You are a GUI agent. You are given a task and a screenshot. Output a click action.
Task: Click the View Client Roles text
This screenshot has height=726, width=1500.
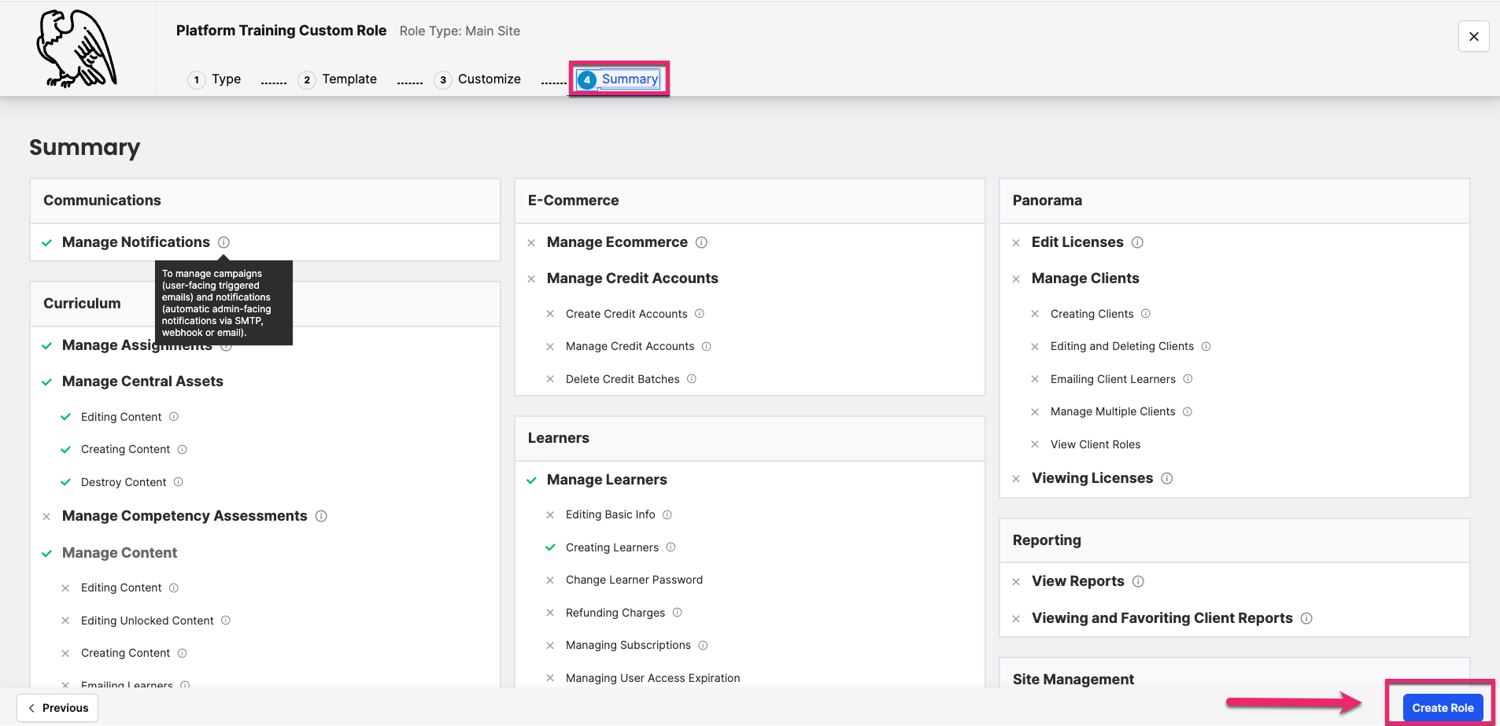tap(1095, 444)
